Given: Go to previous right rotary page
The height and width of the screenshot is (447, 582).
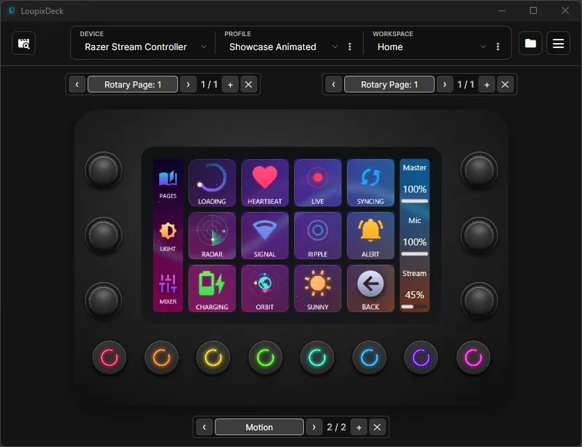Looking at the screenshot, I should coord(334,85).
